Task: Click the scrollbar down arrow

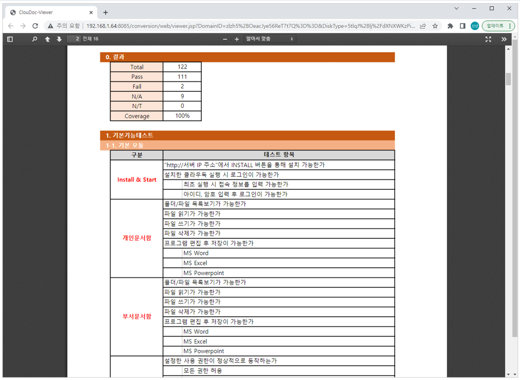Action: point(508,374)
